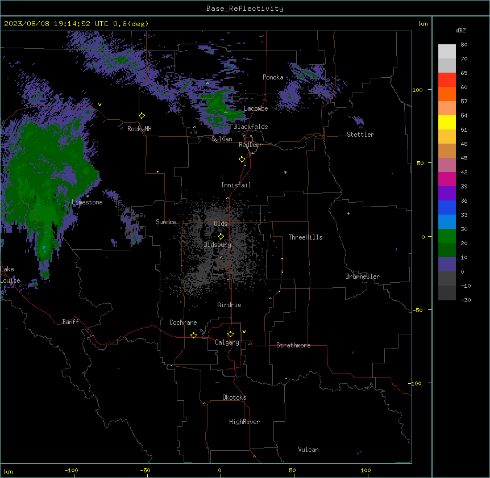The image size is (490, 478).
Task: Click the Okotoks label
Action: click(x=234, y=397)
